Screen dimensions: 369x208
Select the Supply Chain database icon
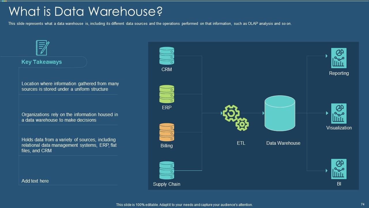click(167, 170)
